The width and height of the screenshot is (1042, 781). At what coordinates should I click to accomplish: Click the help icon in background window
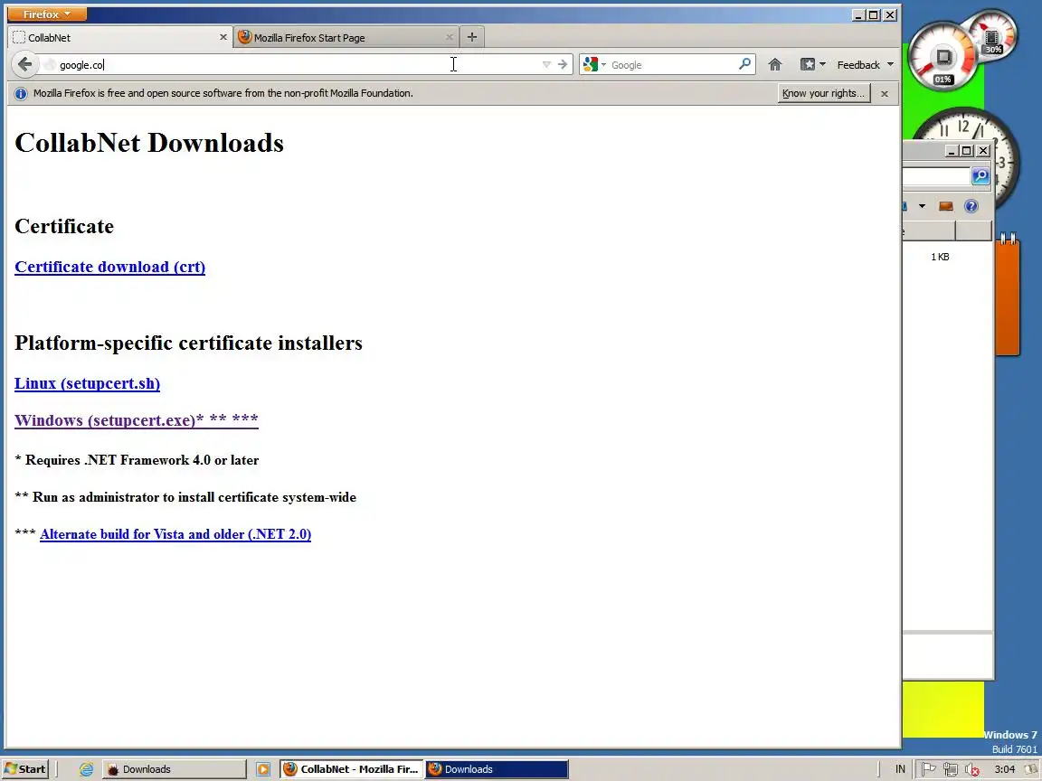coord(971,206)
